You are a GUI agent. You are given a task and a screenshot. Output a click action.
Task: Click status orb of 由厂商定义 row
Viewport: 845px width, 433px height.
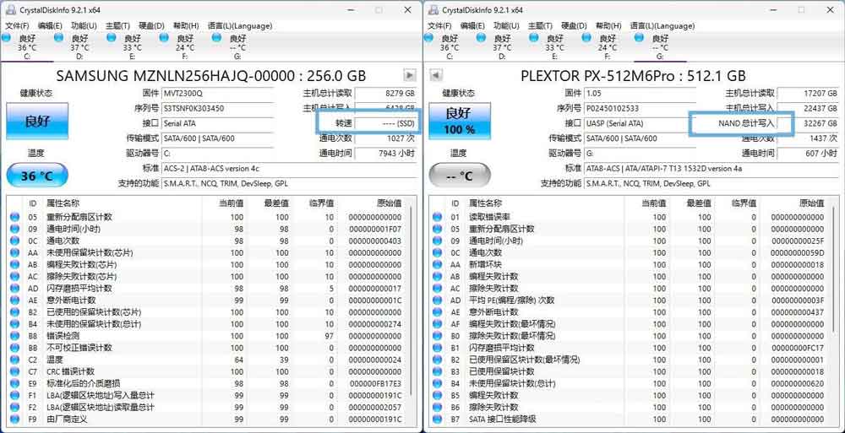15,419
